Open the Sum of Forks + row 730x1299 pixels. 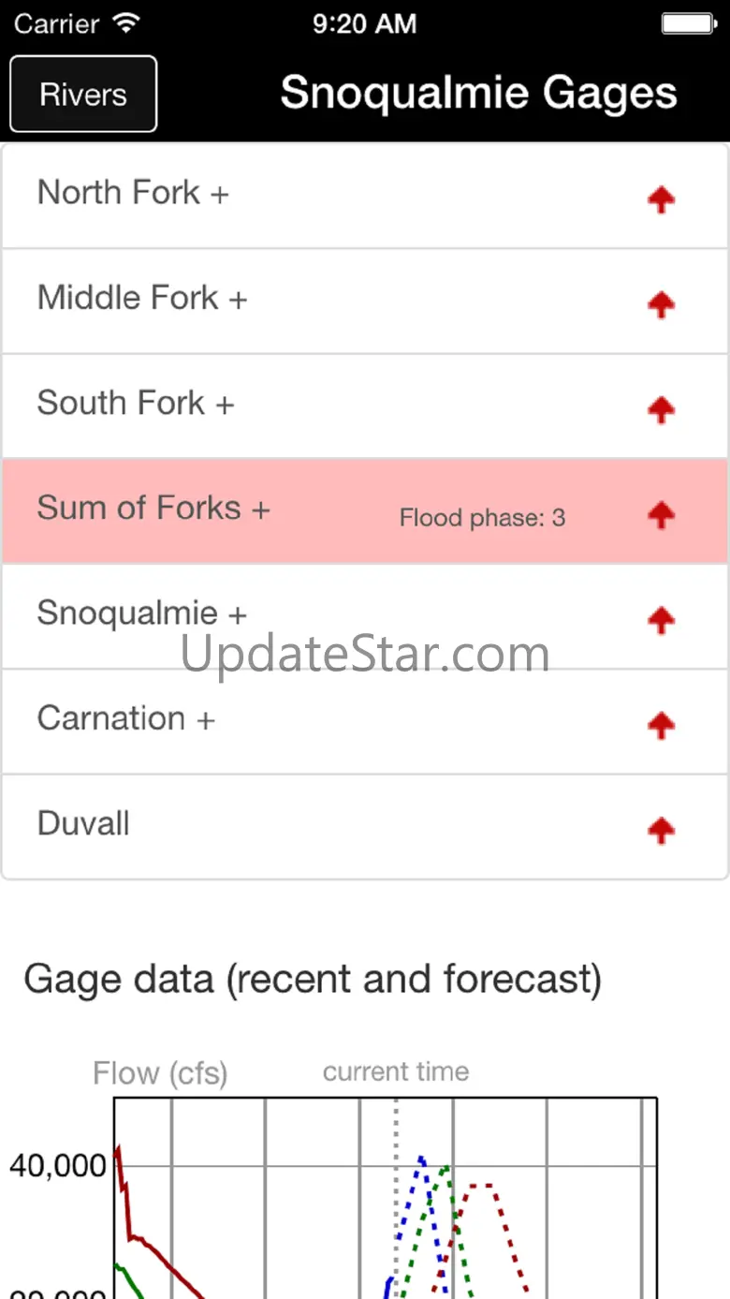(365, 510)
